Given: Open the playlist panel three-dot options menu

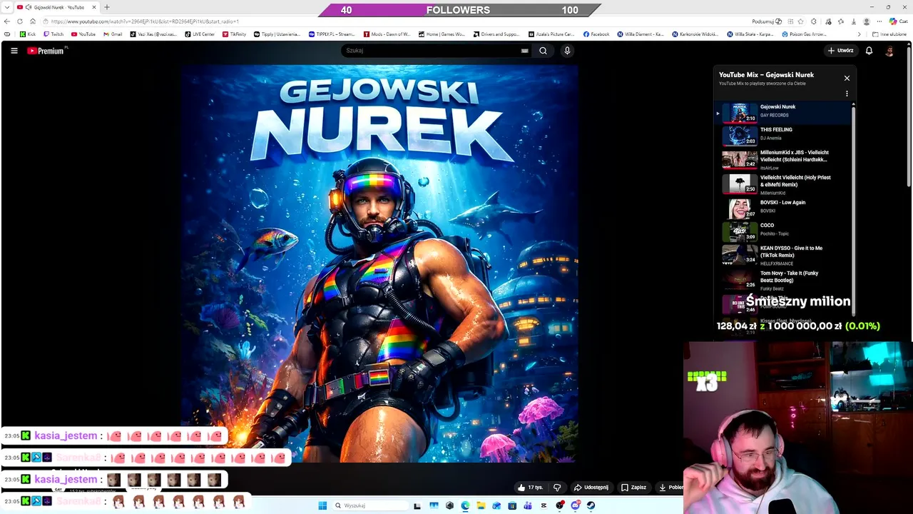Looking at the screenshot, I should point(847,94).
